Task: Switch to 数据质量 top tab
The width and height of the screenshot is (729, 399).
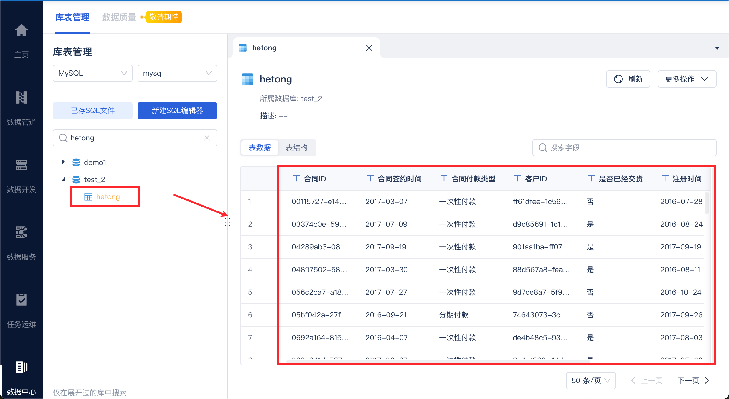Action: 119,17
